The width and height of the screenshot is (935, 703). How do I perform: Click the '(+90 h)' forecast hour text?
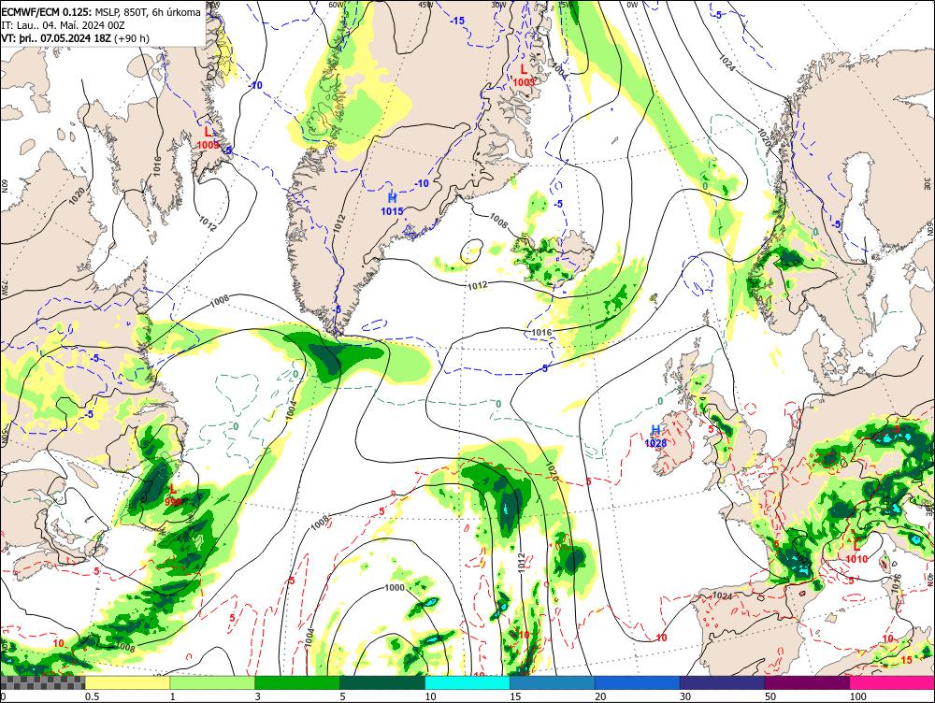click(x=131, y=38)
